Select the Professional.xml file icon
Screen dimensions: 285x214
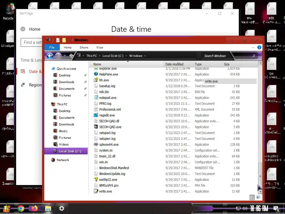pyautogui.click(x=96, y=109)
